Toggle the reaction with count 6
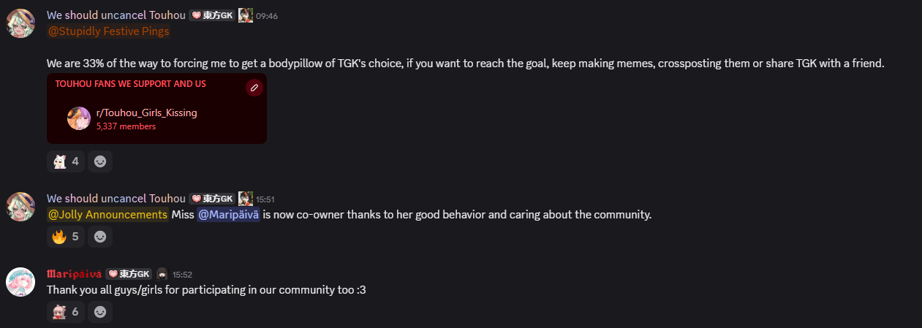Image resolution: width=922 pixels, height=328 pixels. tap(66, 312)
